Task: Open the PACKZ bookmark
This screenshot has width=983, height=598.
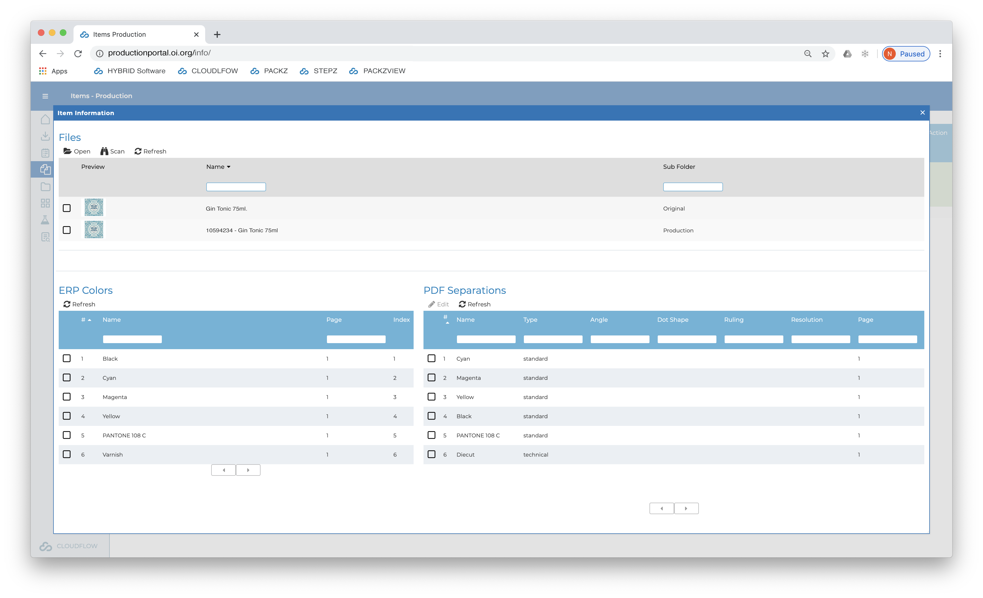Action: (x=269, y=71)
